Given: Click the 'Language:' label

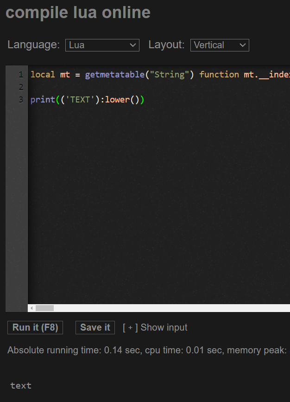Looking at the screenshot, I should pos(33,45).
